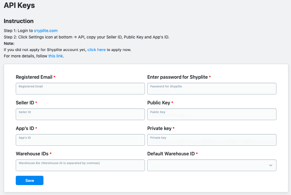Click the 'Private key' field label
This screenshot has height=195, width=291.
point(159,128)
